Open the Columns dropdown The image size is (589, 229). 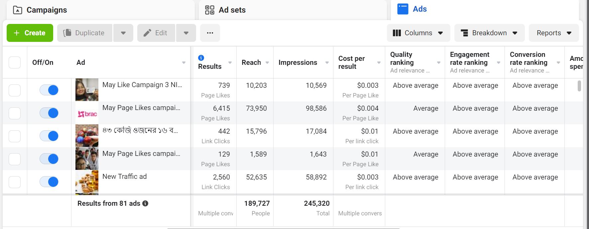(418, 33)
